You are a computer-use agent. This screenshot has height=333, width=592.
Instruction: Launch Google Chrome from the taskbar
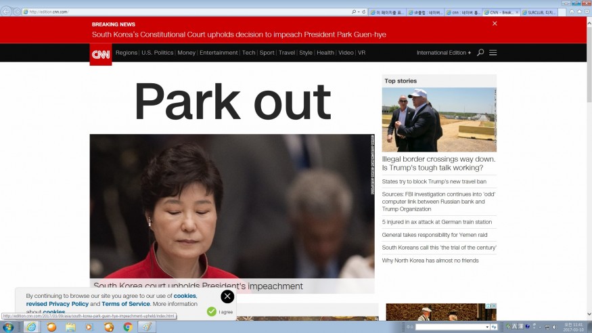(x=128, y=327)
